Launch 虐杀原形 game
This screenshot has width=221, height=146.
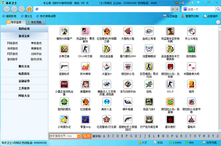tap(170, 120)
